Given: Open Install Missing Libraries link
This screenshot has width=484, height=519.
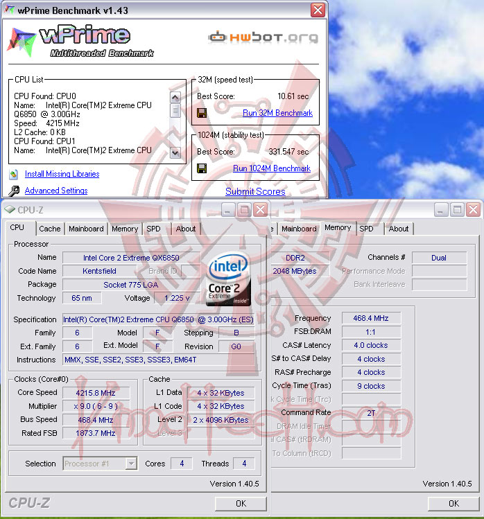Looking at the screenshot, I should tap(62, 174).
